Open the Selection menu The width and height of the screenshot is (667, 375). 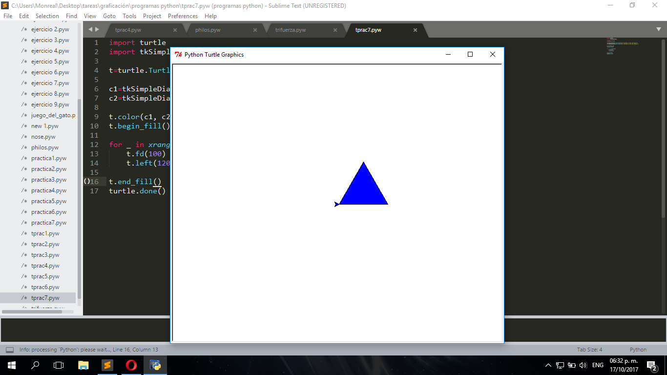click(47, 16)
